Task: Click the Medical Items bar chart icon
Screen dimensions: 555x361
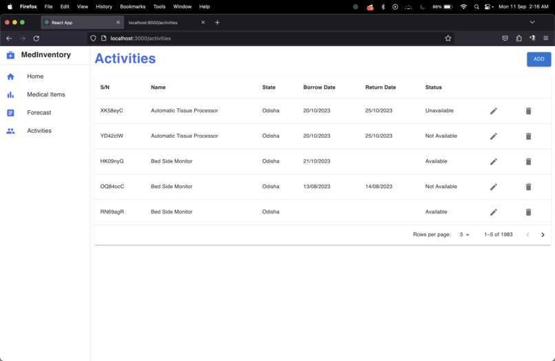Action: (10, 94)
